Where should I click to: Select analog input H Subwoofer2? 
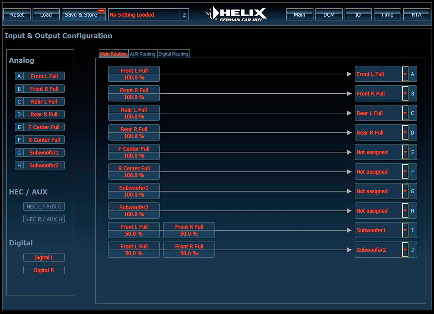40,165
